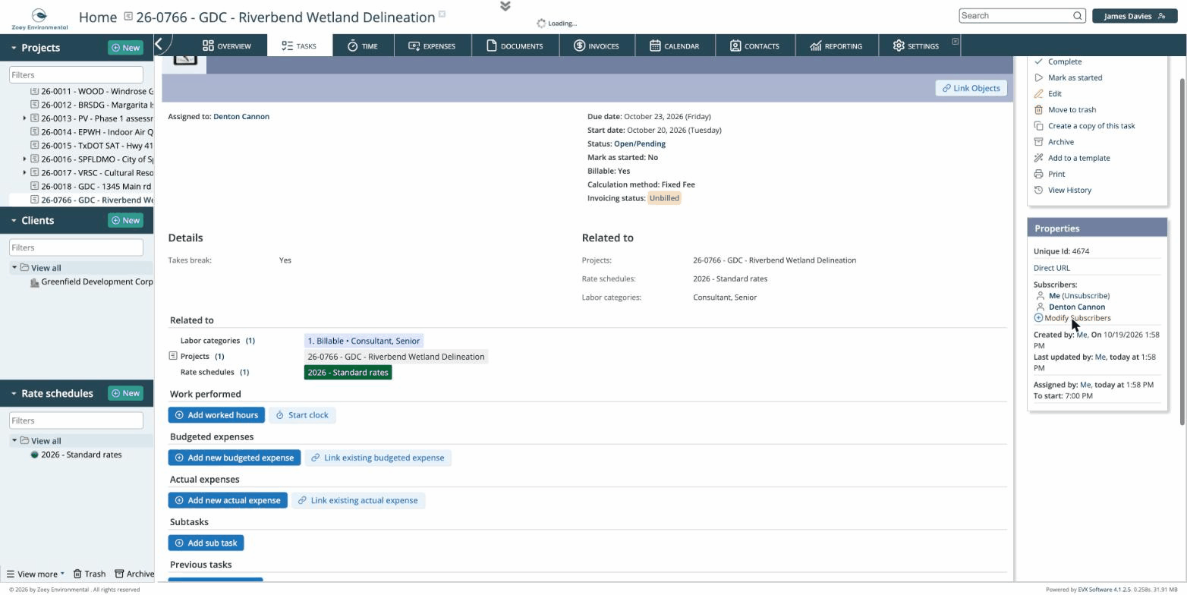Click the Archive task action
This screenshot has width=1187, height=595.
click(x=1053, y=142)
